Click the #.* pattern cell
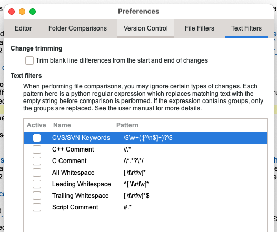Screen dimensions: 277x232 127,207
